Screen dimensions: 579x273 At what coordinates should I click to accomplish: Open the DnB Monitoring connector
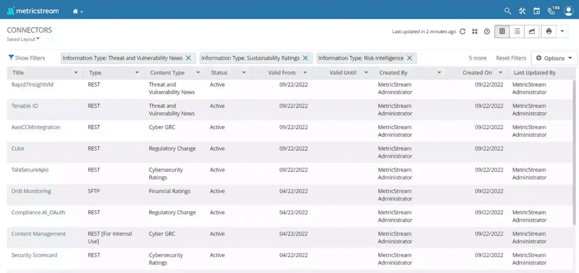31,191
